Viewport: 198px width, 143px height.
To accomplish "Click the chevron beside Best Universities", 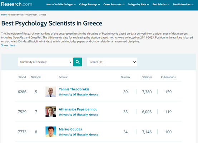I will [192, 5].
